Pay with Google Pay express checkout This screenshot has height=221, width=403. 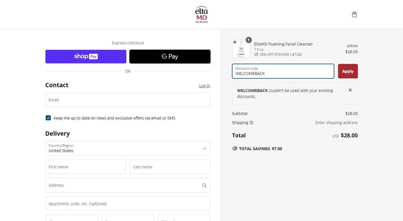[x=170, y=57]
